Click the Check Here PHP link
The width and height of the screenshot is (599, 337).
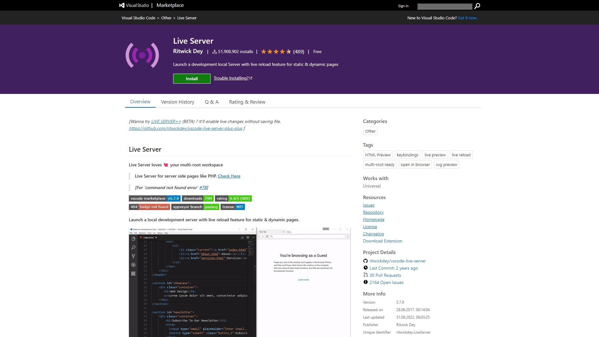click(x=229, y=176)
